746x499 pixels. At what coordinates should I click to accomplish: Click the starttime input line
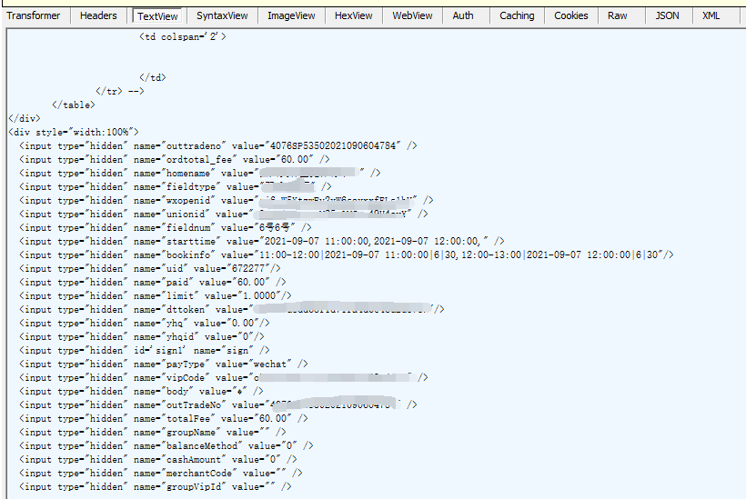click(262, 242)
